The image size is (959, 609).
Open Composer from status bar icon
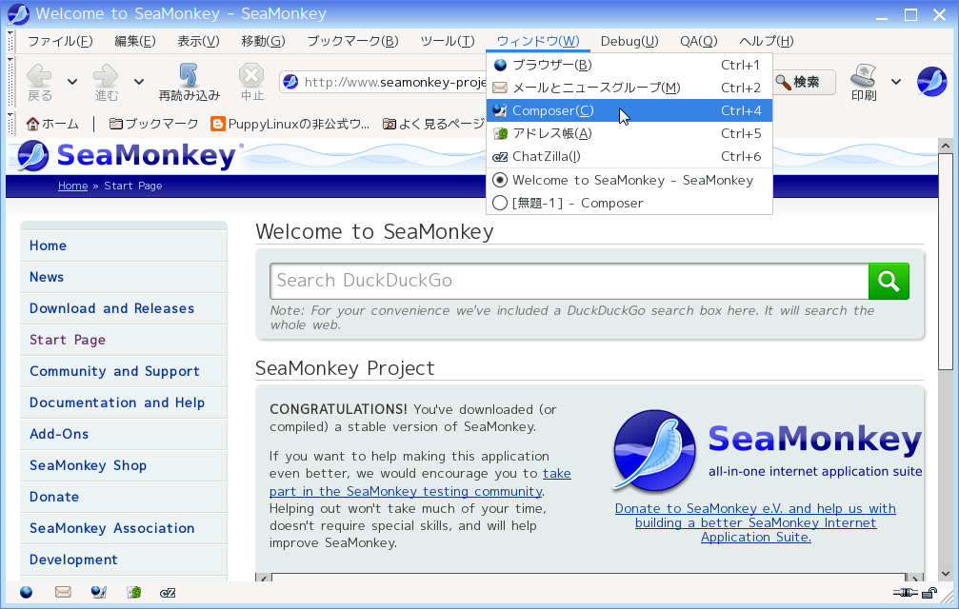tap(98, 592)
